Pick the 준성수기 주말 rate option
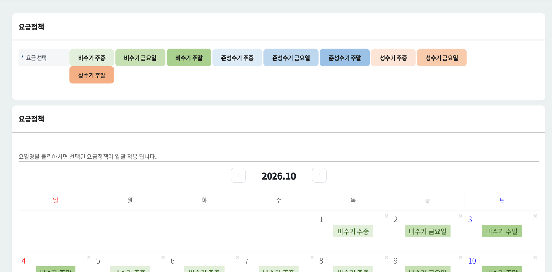Screen dimensions: 552x272 345,58
